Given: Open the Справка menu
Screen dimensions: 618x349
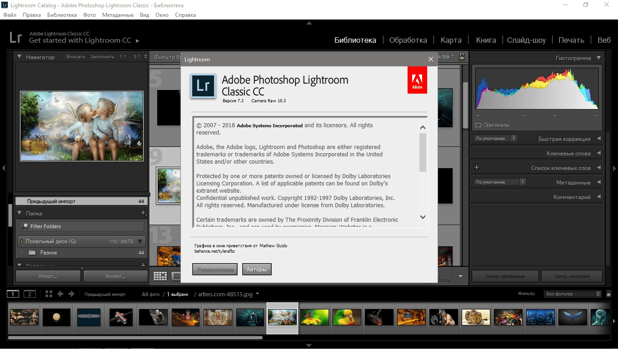Looking at the screenshot, I should [185, 15].
